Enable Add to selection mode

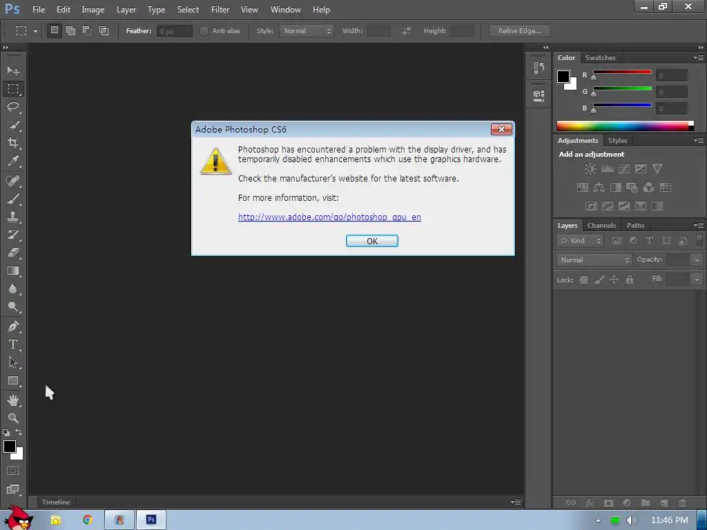[x=71, y=30]
